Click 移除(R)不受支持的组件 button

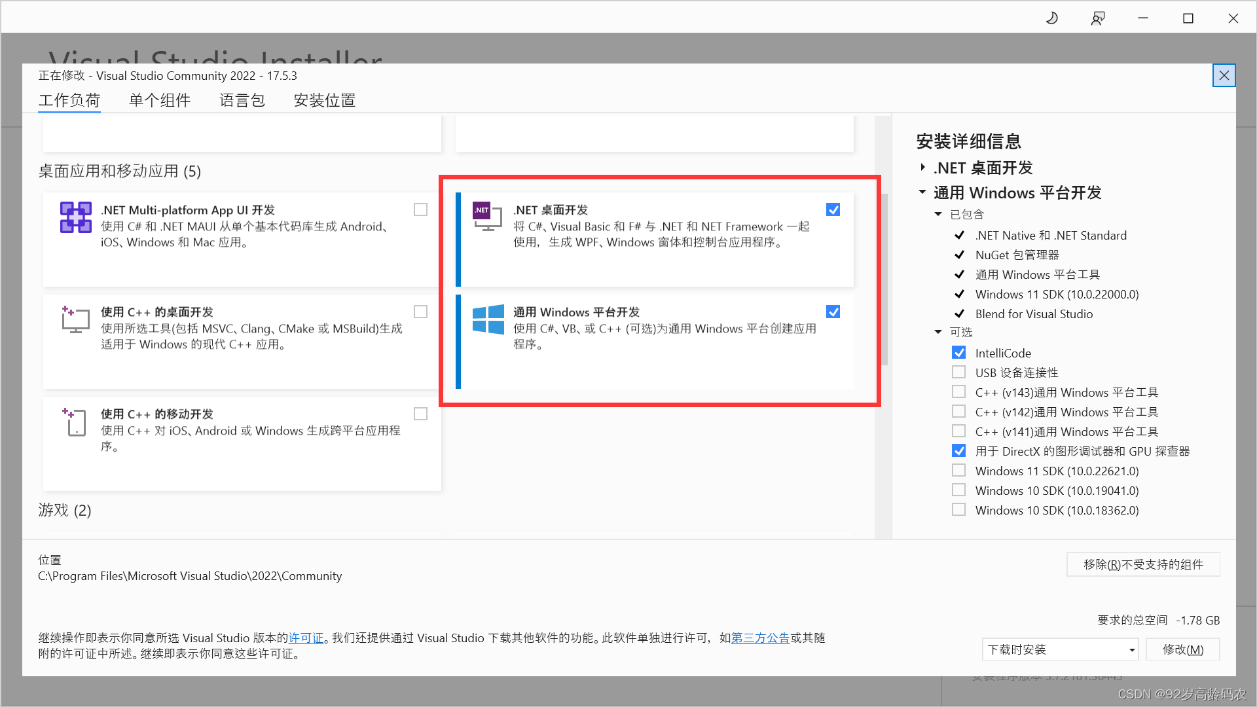(x=1143, y=564)
